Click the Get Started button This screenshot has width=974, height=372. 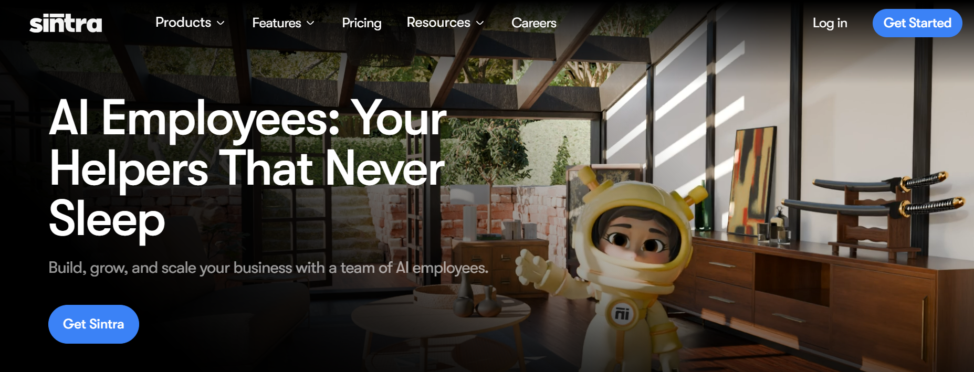917,23
